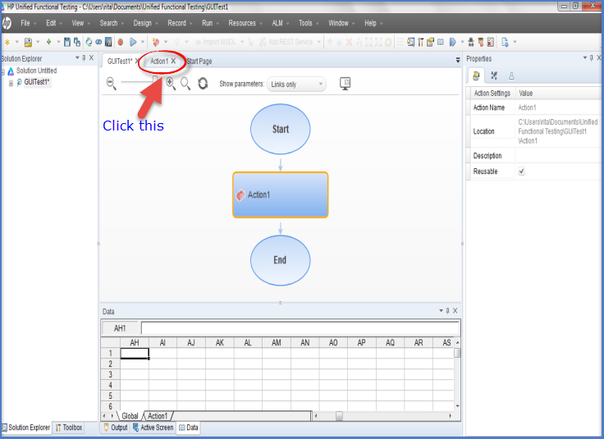Viewport: 604px width, 439px height.
Task: Open the Run button dropdown arrow
Action: click(x=143, y=42)
